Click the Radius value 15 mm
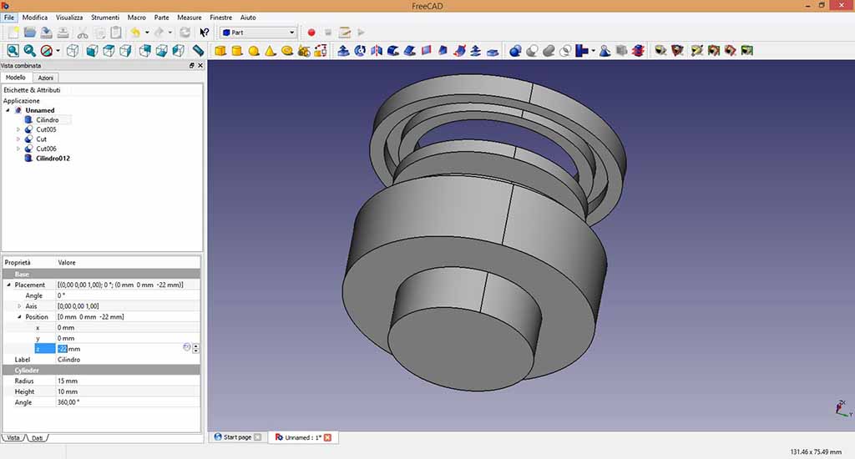 pos(68,381)
